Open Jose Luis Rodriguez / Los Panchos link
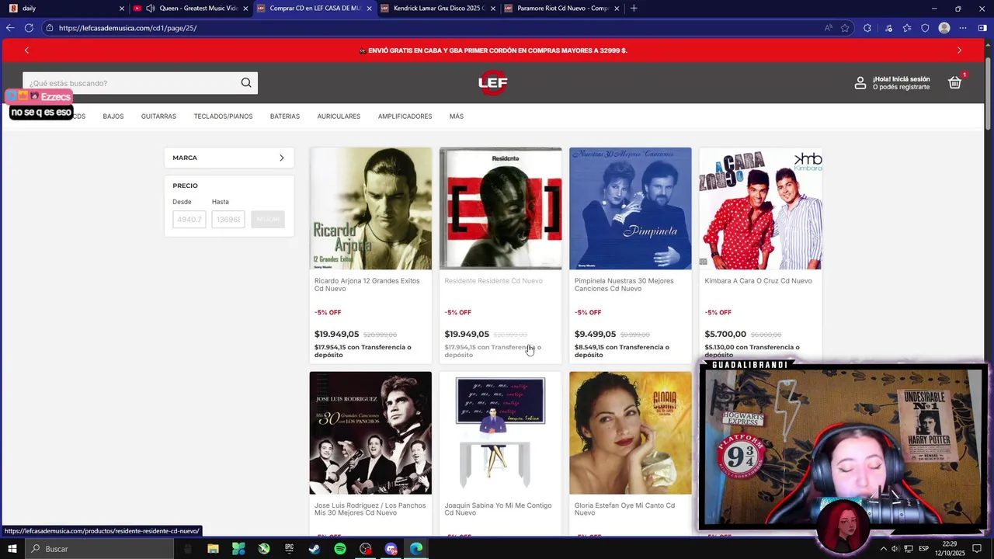The image size is (994, 559). click(x=370, y=509)
